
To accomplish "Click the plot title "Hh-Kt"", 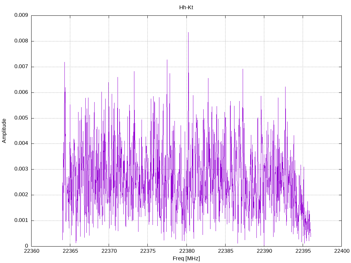I will [186, 8].
